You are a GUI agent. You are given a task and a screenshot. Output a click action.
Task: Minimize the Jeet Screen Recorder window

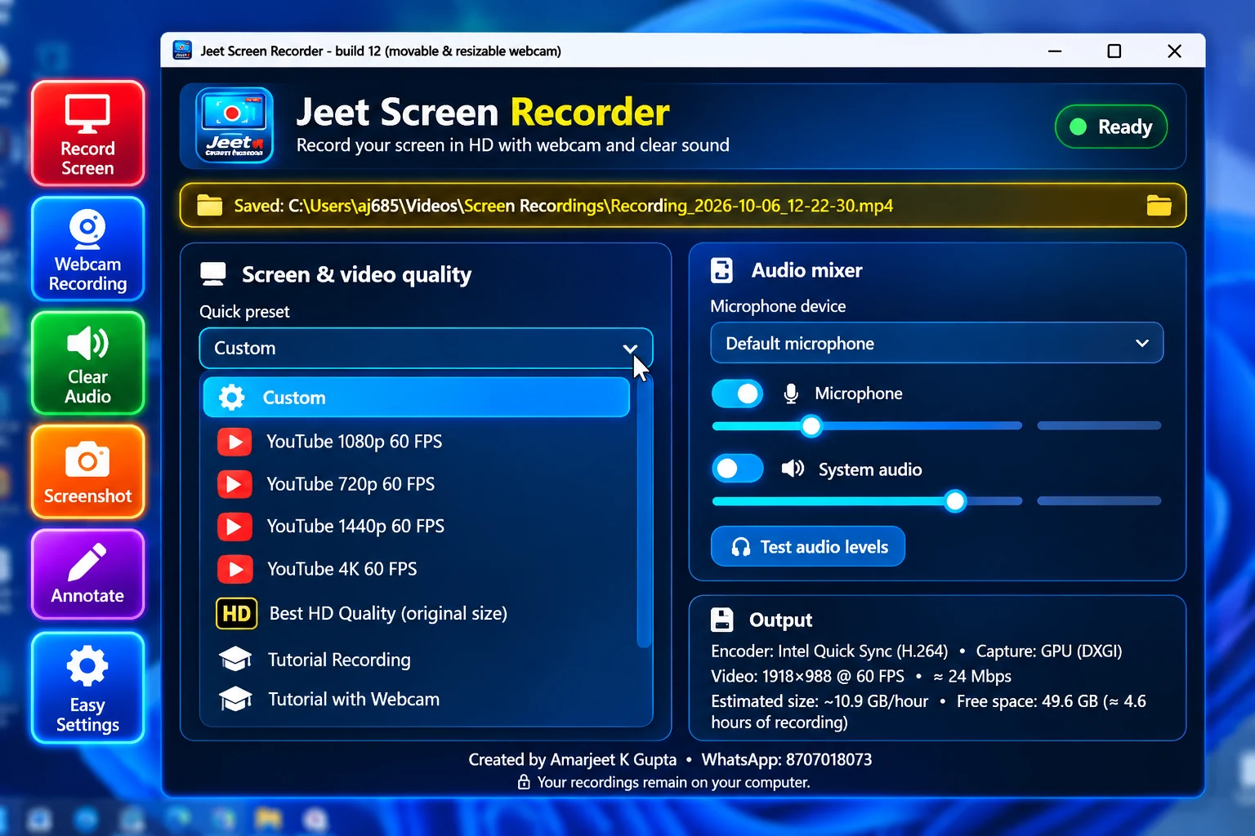click(1055, 51)
